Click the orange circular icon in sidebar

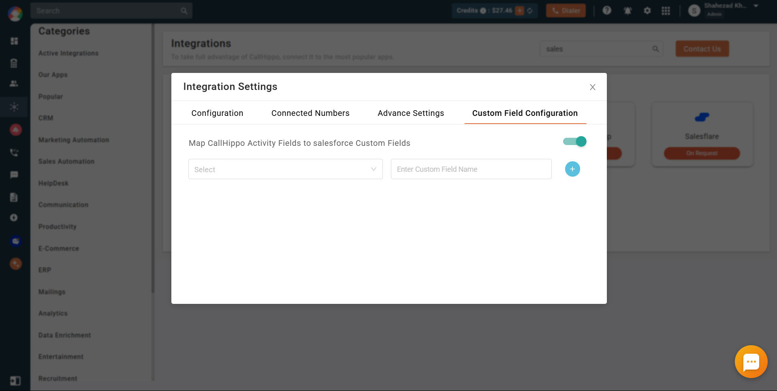15,264
